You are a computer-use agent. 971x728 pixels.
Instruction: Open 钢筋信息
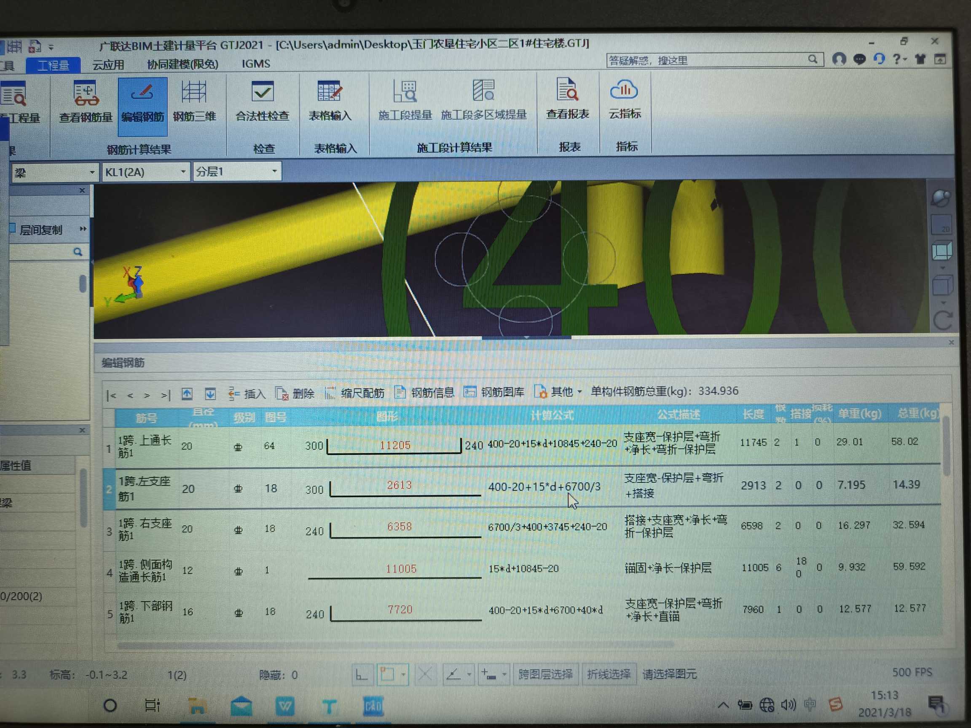pos(424,392)
